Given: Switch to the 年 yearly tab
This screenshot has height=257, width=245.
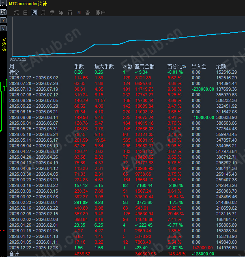Looking at the screenshot, I should (x=61, y=13).
